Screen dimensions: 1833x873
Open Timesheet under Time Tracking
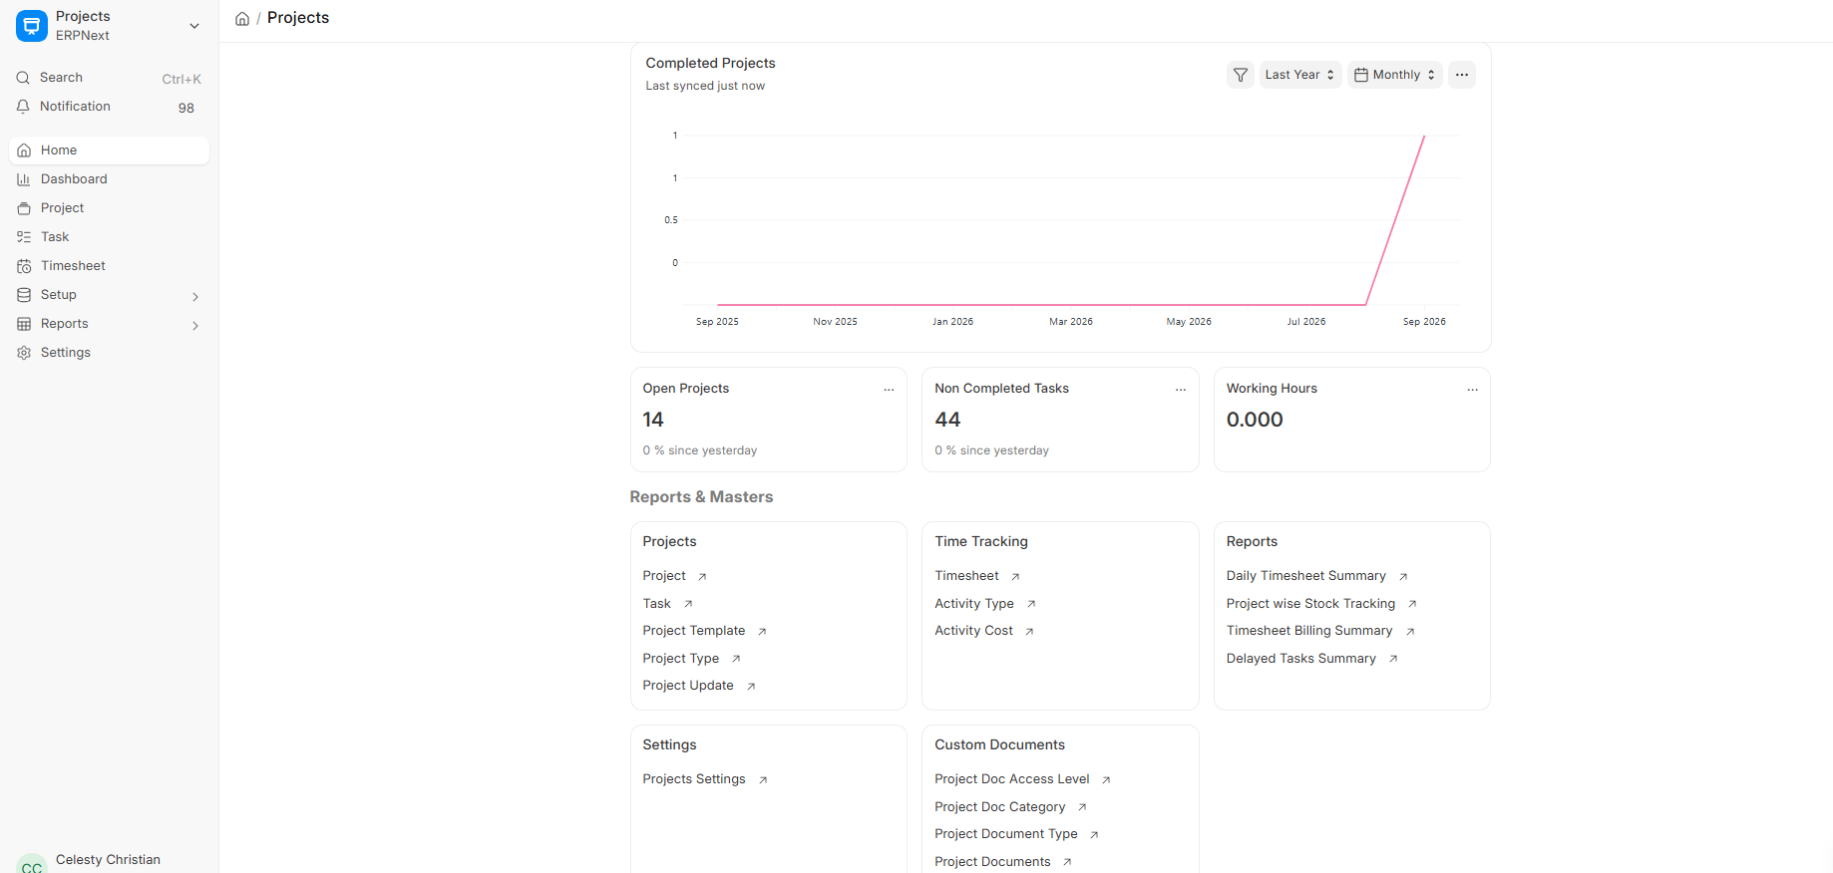966,576
